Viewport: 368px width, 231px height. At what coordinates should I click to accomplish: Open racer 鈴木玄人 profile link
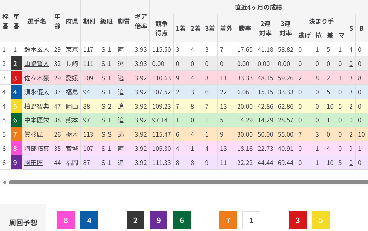(37, 49)
